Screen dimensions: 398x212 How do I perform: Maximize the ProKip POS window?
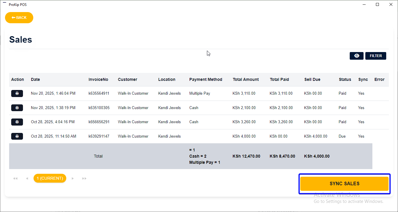tap(377, 4)
